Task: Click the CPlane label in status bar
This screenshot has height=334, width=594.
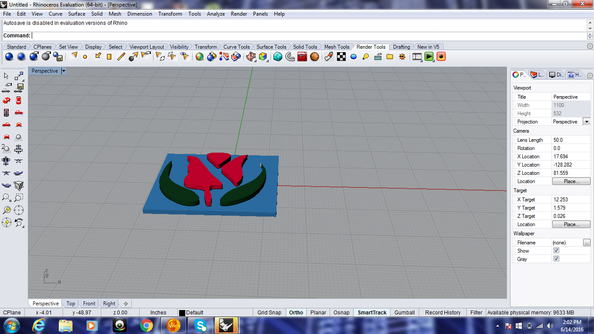Action: click(x=12, y=312)
